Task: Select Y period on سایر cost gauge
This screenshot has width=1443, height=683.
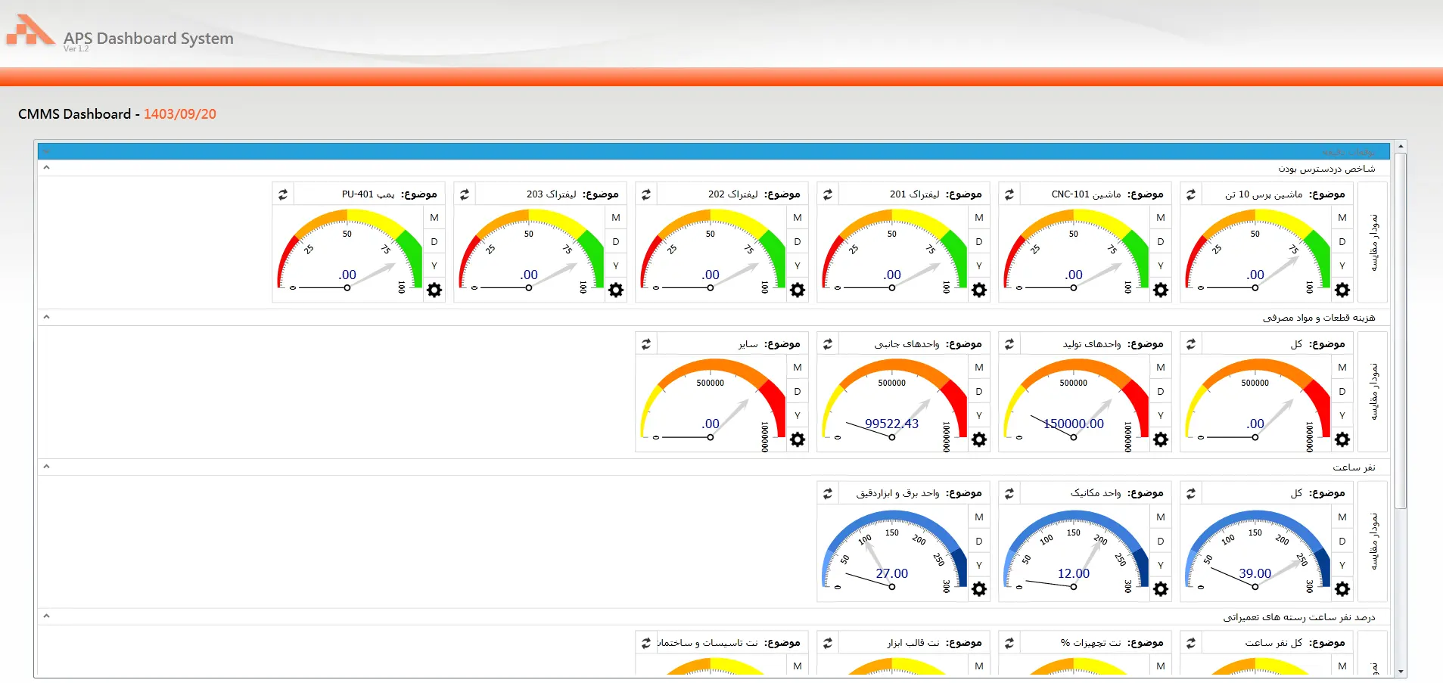Action: click(x=798, y=415)
